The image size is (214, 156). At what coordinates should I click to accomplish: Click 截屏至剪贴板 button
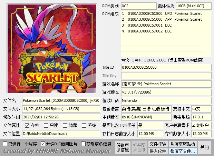183,144
